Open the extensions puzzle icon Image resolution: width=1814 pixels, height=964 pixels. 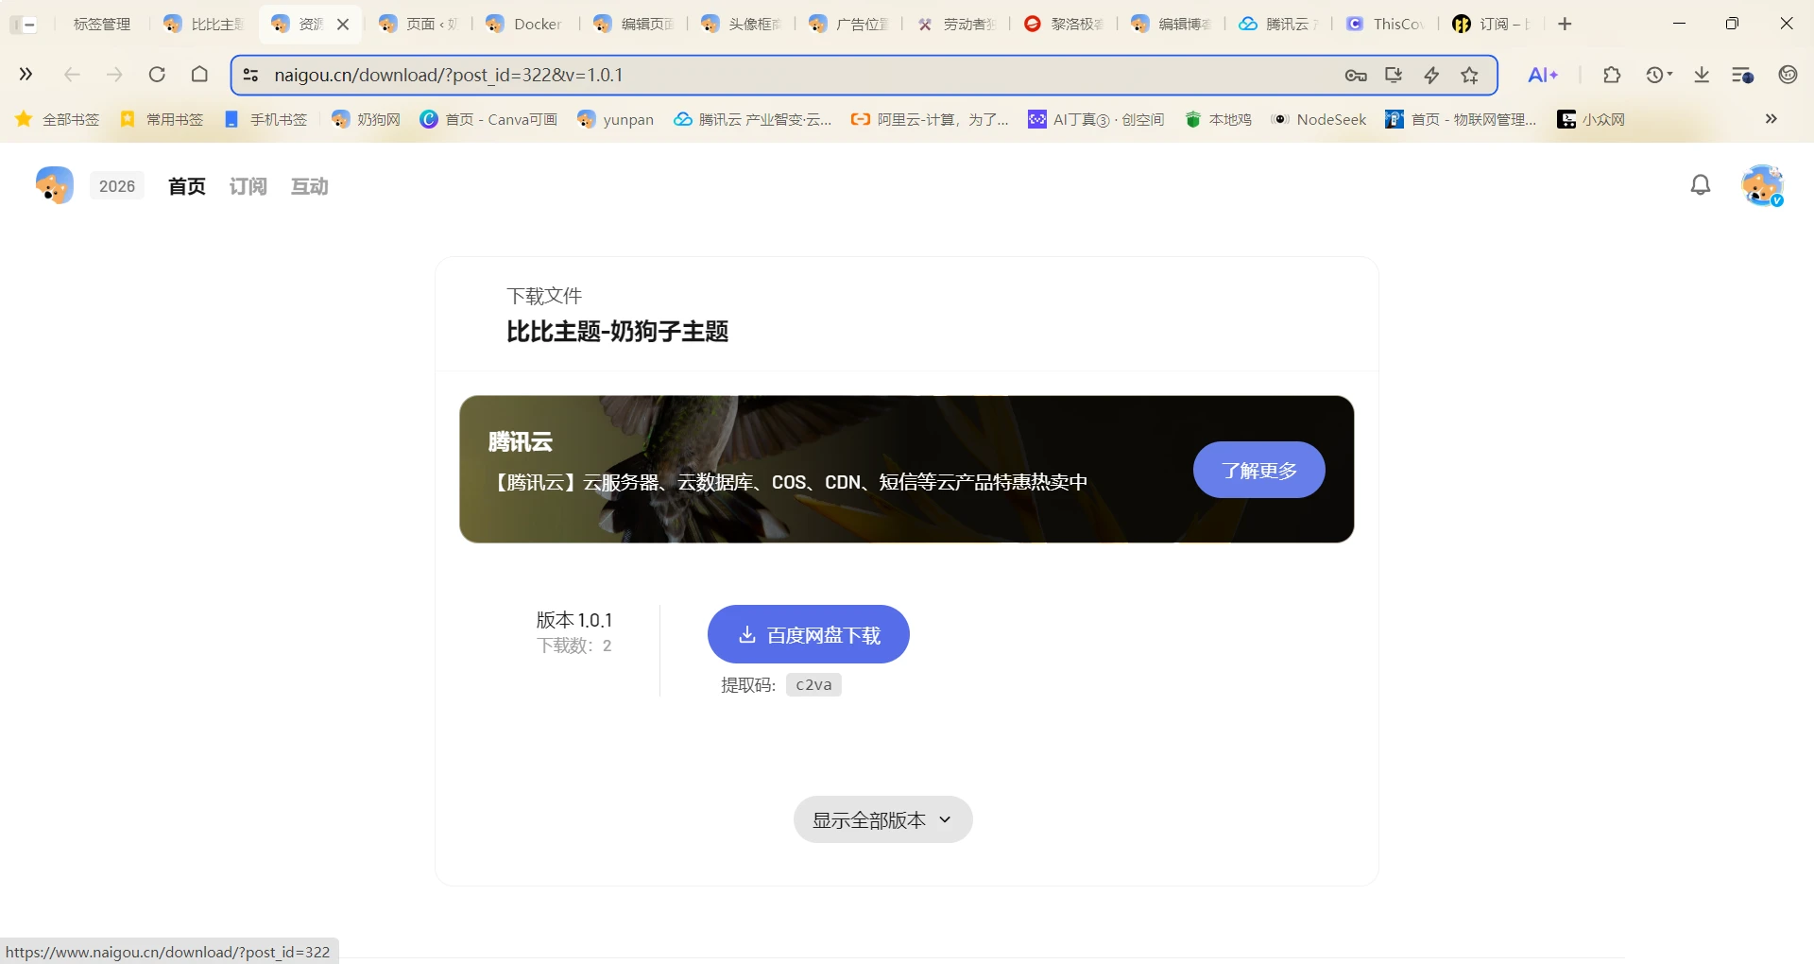[1612, 75]
